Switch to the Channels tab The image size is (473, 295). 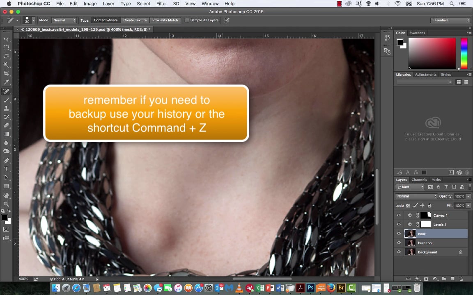coord(419,180)
